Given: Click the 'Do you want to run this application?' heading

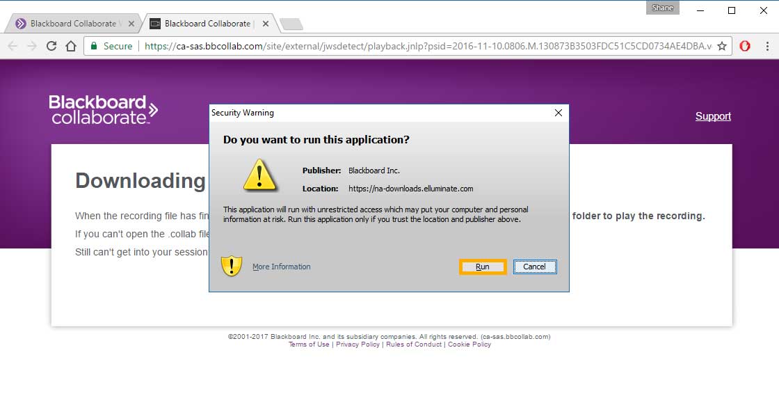Looking at the screenshot, I should [x=316, y=140].
